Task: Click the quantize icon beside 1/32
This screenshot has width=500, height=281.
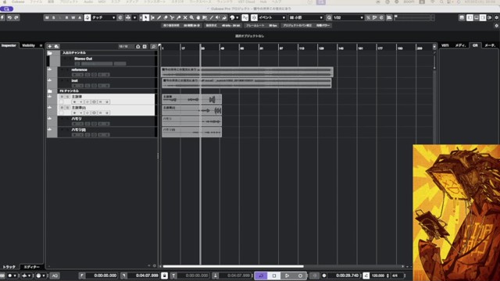Action: point(329,17)
